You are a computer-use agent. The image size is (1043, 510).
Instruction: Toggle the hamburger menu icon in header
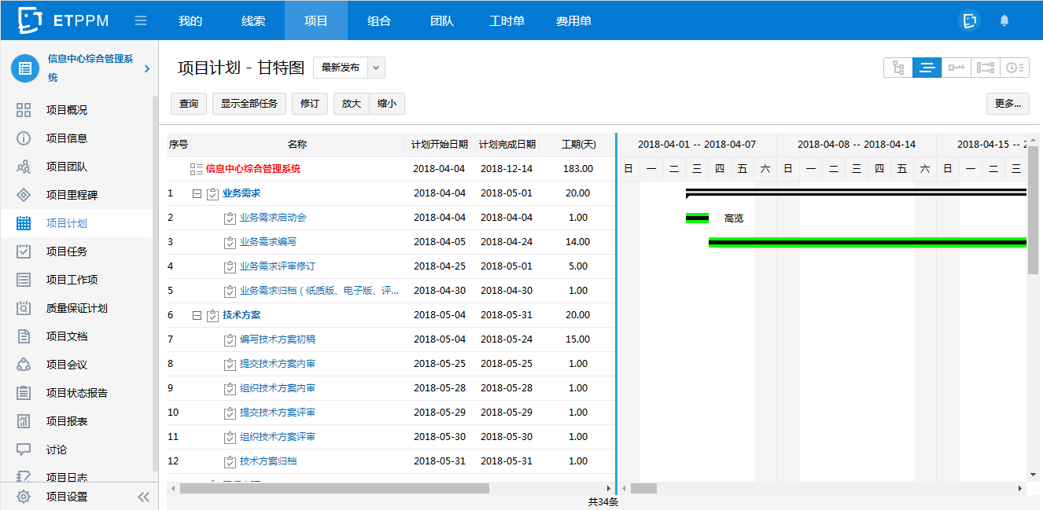tap(141, 20)
